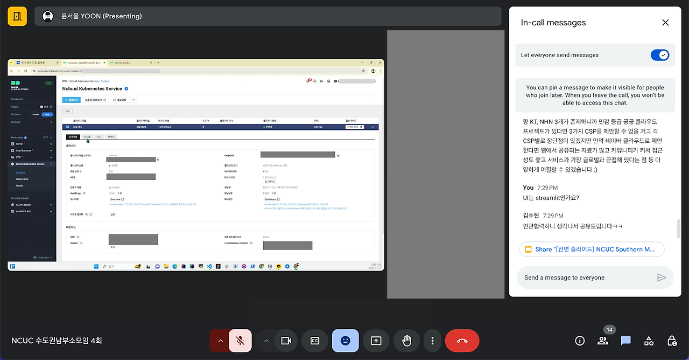
Task: Click the Overview monitoring button
Action: coord(117,199)
